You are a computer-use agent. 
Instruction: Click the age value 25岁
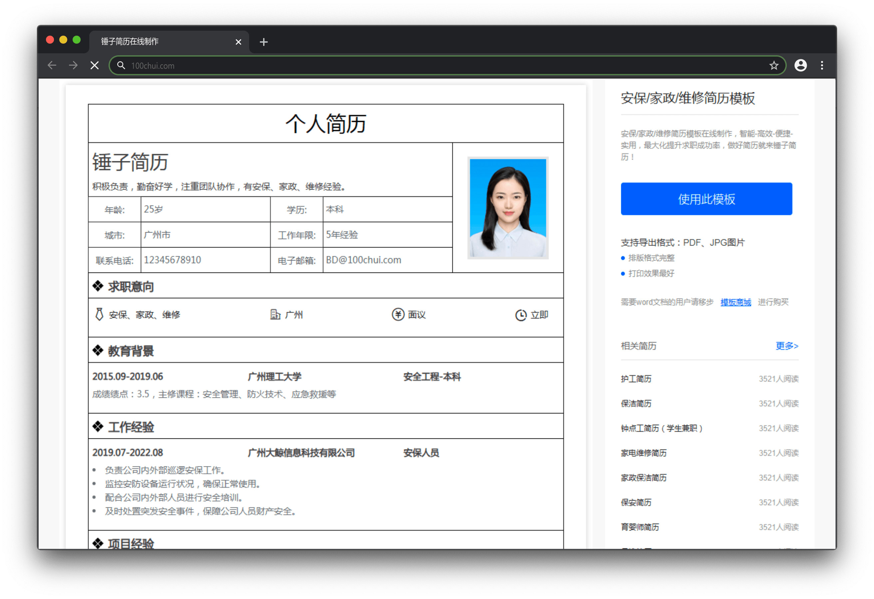point(153,210)
